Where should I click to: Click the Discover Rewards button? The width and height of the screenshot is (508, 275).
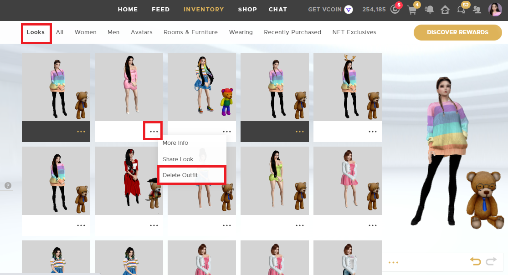click(457, 32)
